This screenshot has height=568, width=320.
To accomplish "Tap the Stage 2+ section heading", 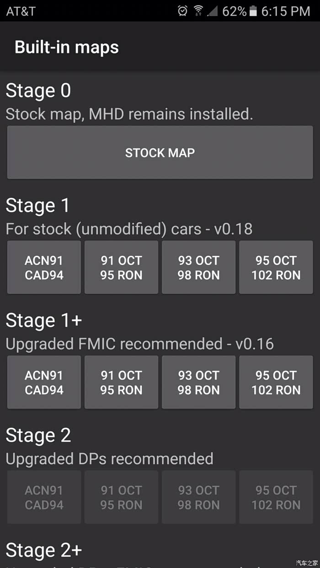I will click(x=44, y=550).
